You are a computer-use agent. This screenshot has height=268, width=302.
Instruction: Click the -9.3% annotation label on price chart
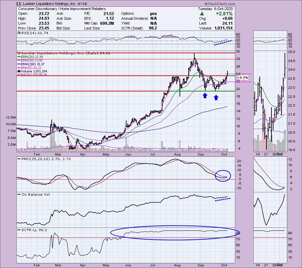tap(244, 78)
